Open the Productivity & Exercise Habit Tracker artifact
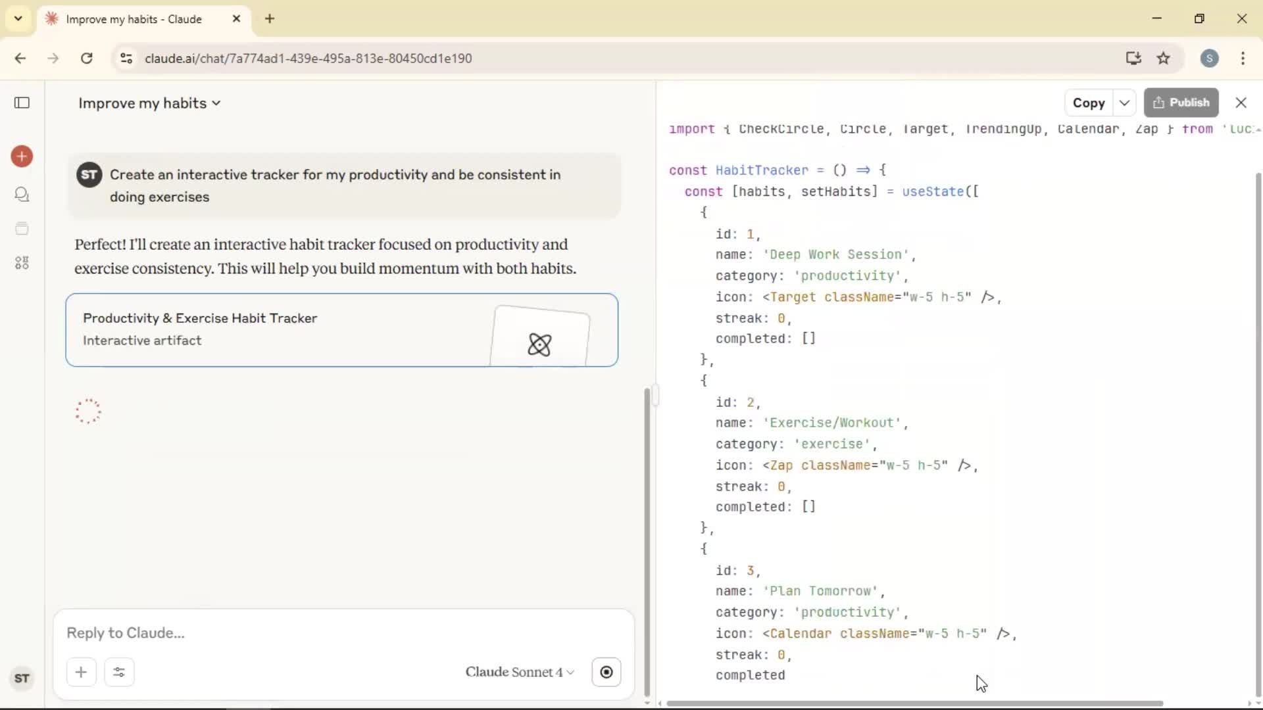Viewport: 1263px width, 710px height. point(341,330)
